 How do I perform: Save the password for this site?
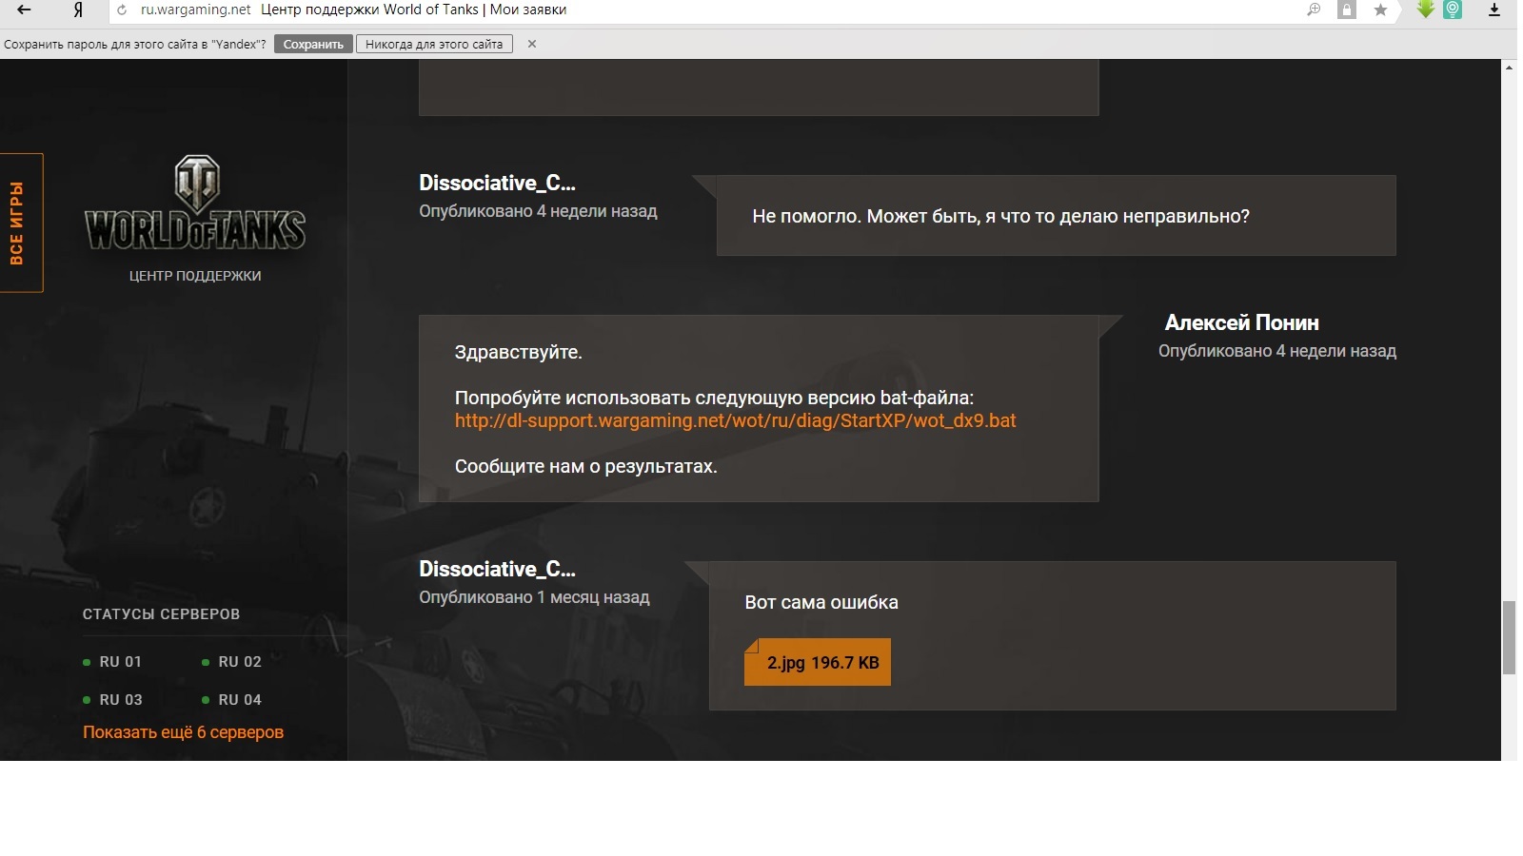(313, 44)
